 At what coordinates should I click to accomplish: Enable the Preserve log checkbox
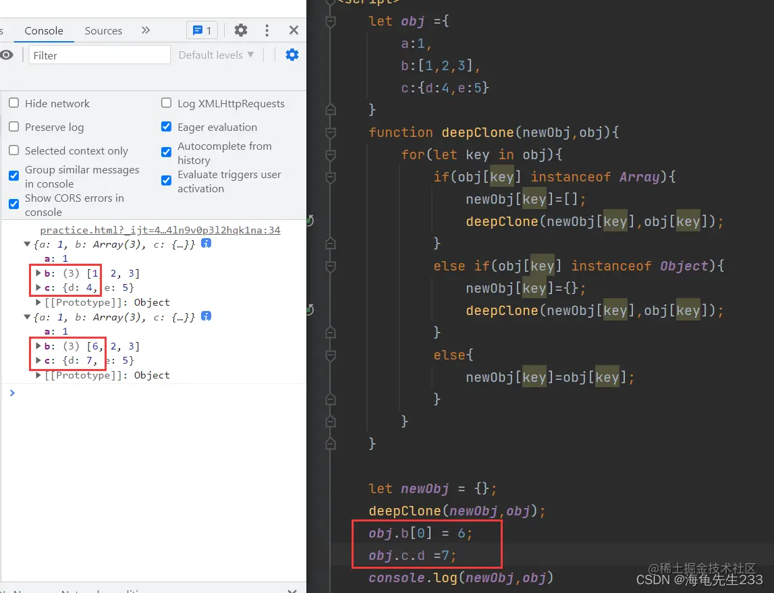13,126
